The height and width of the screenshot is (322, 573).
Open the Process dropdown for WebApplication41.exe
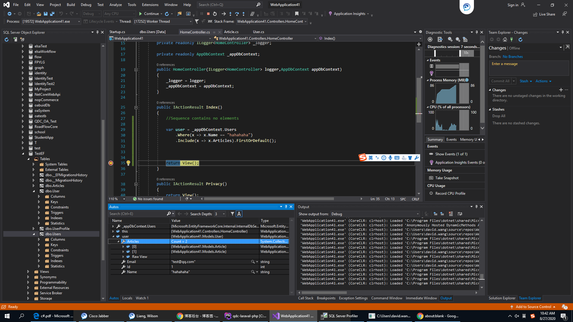point(79,21)
